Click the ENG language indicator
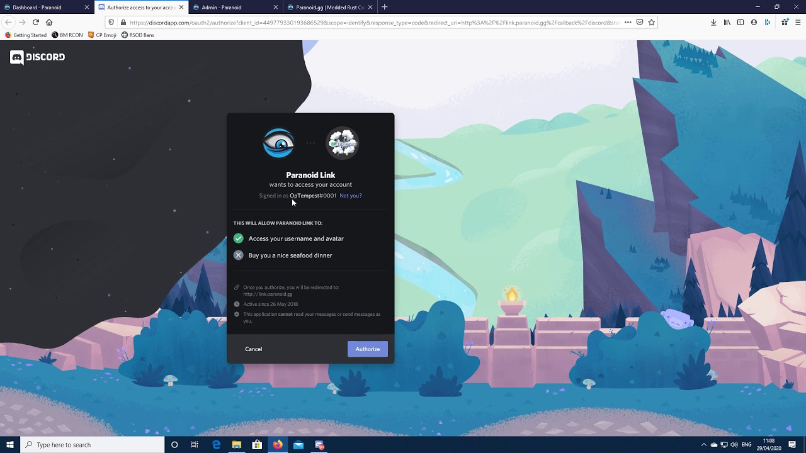Viewport: 806px width, 453px height. click(747, 445)
